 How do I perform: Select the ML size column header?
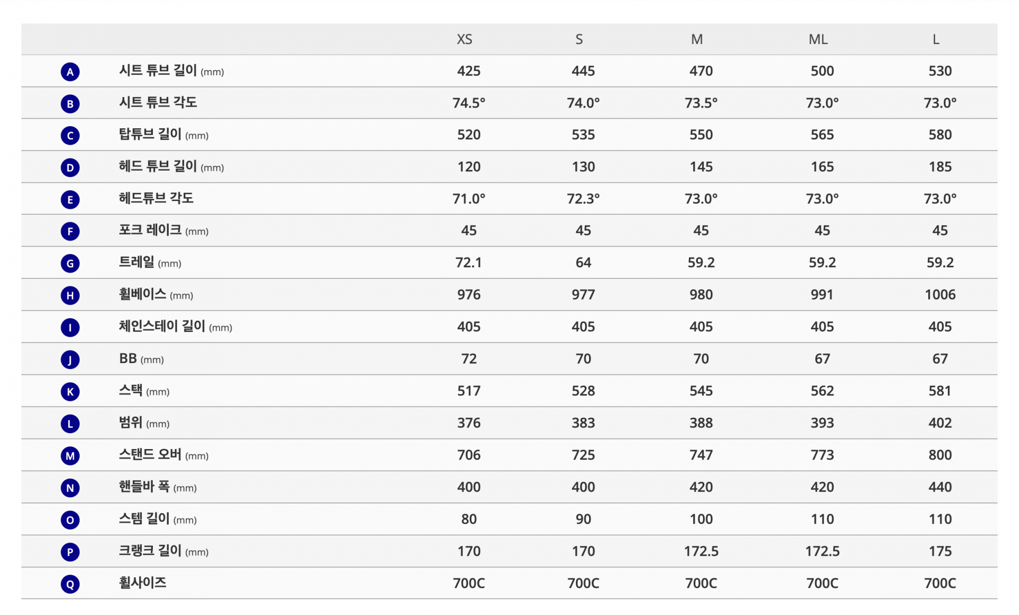tap(818, 39)
